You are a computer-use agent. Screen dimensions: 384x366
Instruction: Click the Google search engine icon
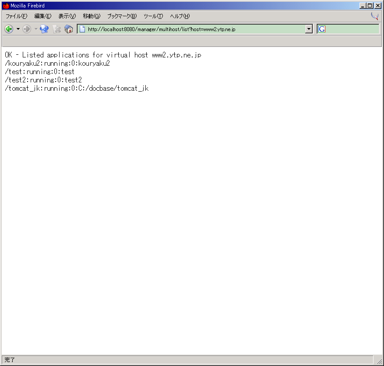click(x=322, y=29)
